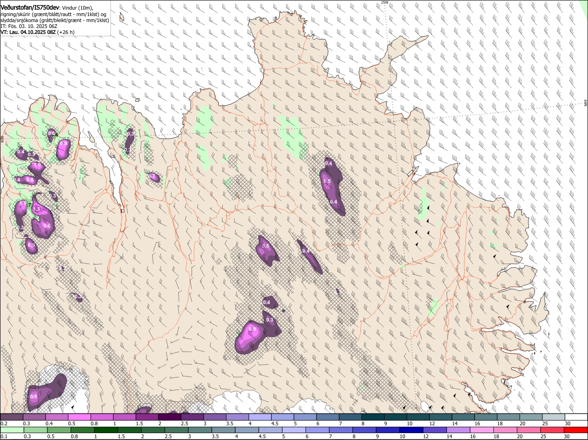
Task: Click the 0.5 label in the bottom-left purple area
Action: click(x=34, y=396)
